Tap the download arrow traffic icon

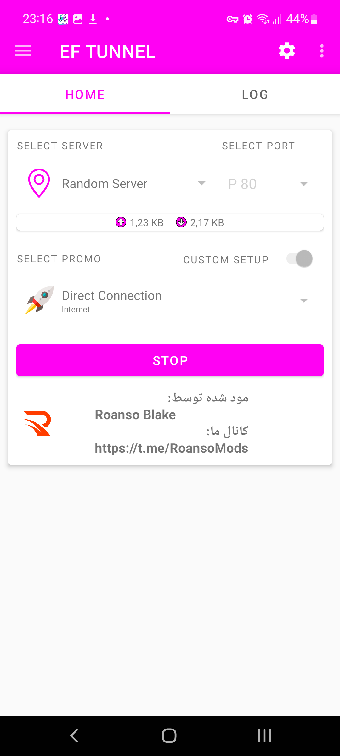181,222
